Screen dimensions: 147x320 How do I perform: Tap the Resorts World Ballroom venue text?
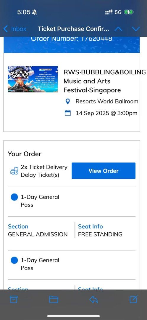click(107, 101)
